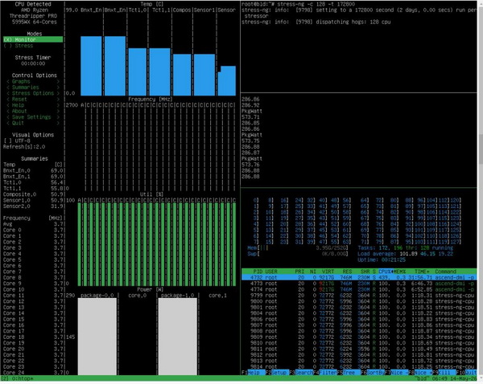Click F10 Quit in htop footer
The image size is (483, 384).
[x=468, y=372]
